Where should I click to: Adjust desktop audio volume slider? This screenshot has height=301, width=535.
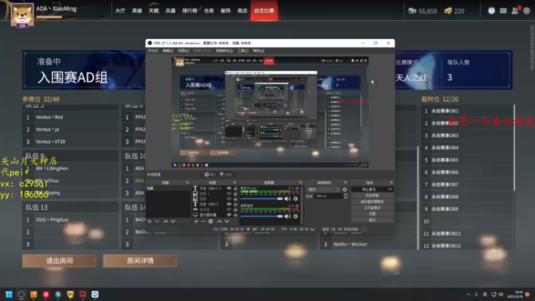click(x=261, y=216)
